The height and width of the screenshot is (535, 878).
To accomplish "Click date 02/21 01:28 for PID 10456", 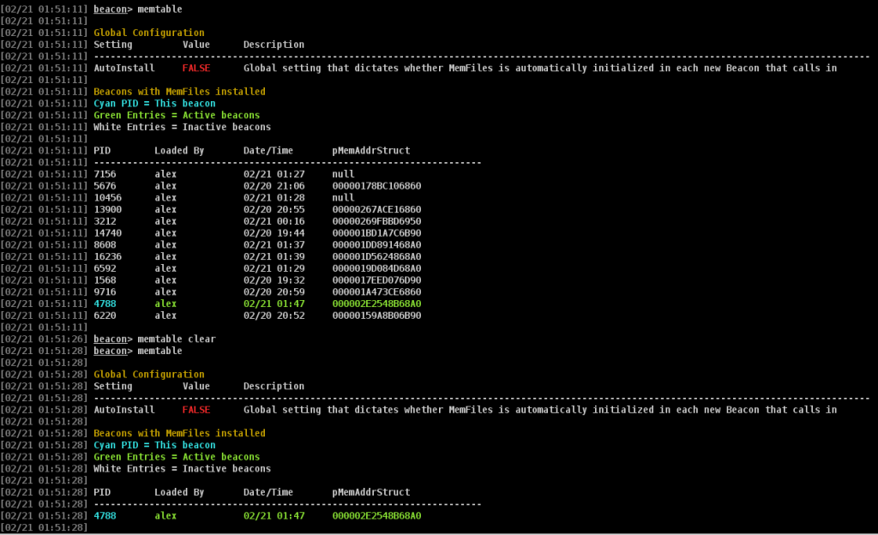I will 274,197.
